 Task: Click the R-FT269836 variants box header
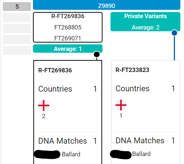tap(68, 16)
